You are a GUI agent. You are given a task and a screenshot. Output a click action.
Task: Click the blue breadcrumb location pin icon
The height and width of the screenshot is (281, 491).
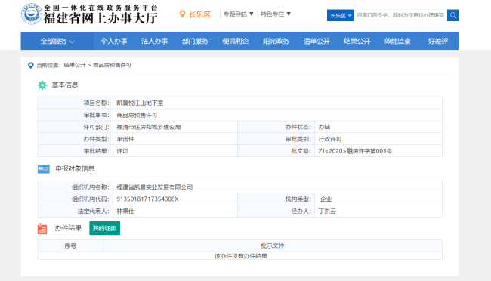(31, 66)
